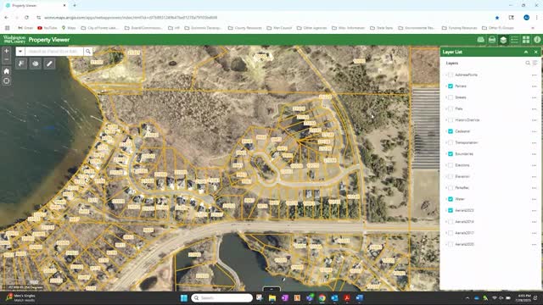Uncheck the Water layer
543x305 pixels.
(451, 199)
